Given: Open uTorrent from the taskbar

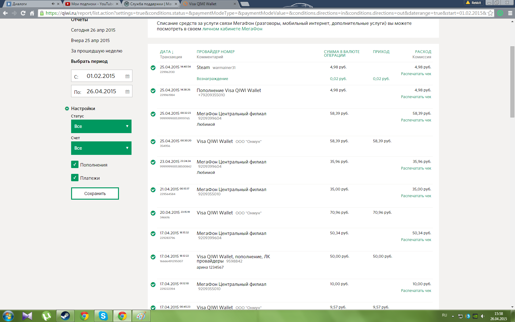Looking at the screenshot, I should click(46, 316).
